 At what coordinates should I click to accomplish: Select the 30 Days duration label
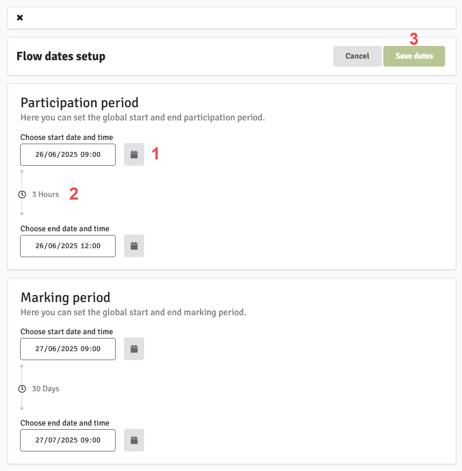coord(45,389)
